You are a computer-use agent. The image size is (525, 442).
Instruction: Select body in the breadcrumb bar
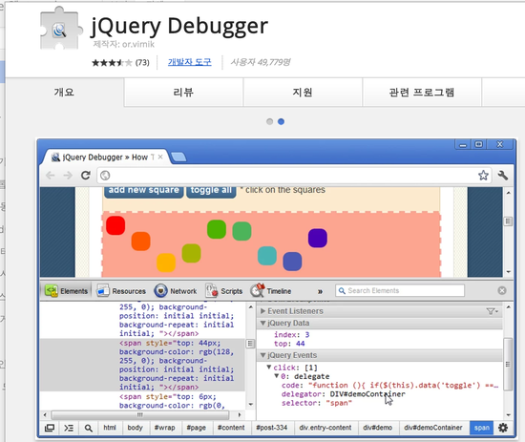(135, 428)
